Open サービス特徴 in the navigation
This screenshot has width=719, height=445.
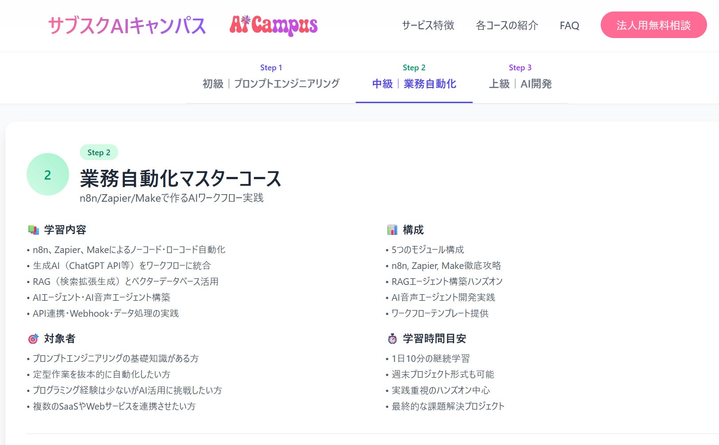[428, 26]
